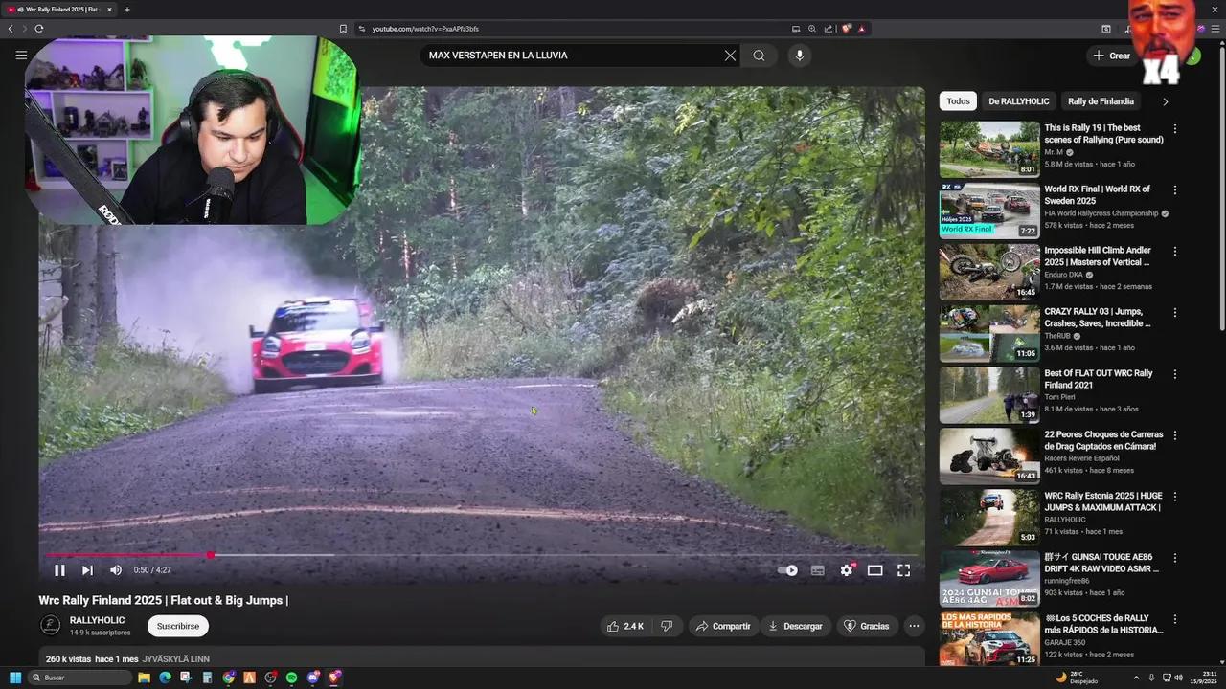Enter fullscreen mode in player
Screen dimensions: 1226x689
[903, 570]
